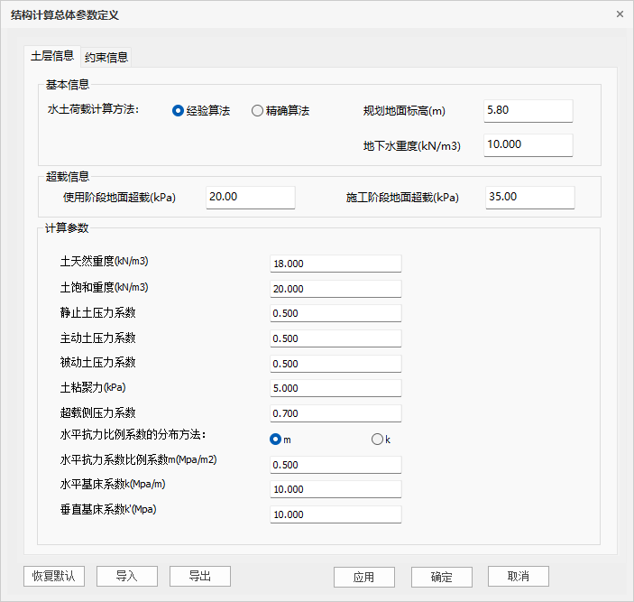This screenshot has width=634, height=602.
Task: Open the 土层信息 tab
Action: point(52,56)
